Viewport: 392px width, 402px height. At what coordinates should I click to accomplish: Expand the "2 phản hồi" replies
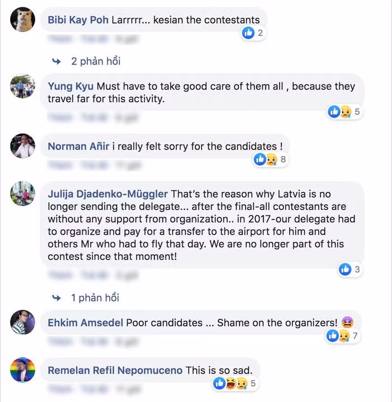(x=95, y=61)
